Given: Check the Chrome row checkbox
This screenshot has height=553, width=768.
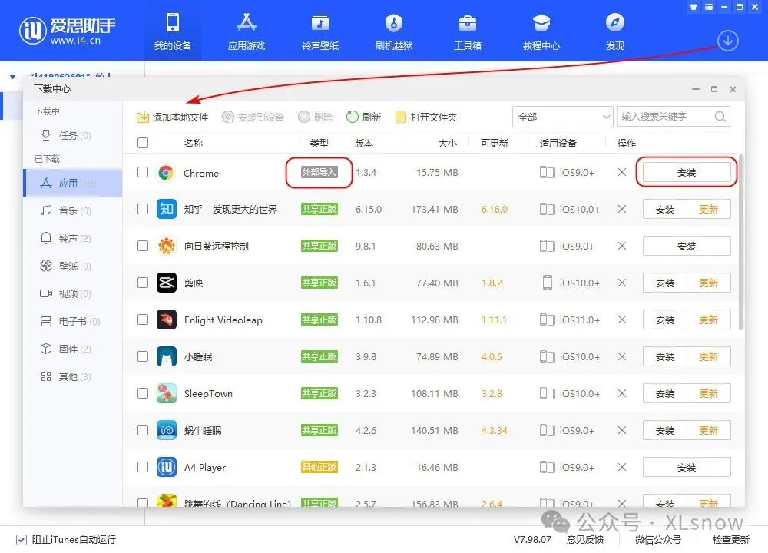Looking at the screenshot, I should (x=143, y=172).
